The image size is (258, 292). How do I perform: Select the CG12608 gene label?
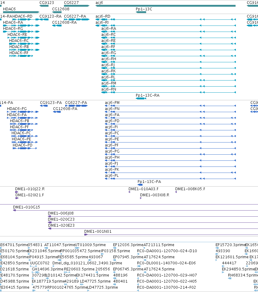[61, 9]
